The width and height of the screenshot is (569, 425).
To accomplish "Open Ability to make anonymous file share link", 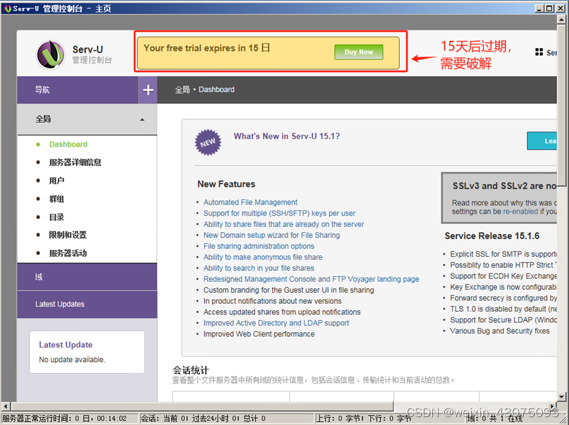I will [262, 257].
